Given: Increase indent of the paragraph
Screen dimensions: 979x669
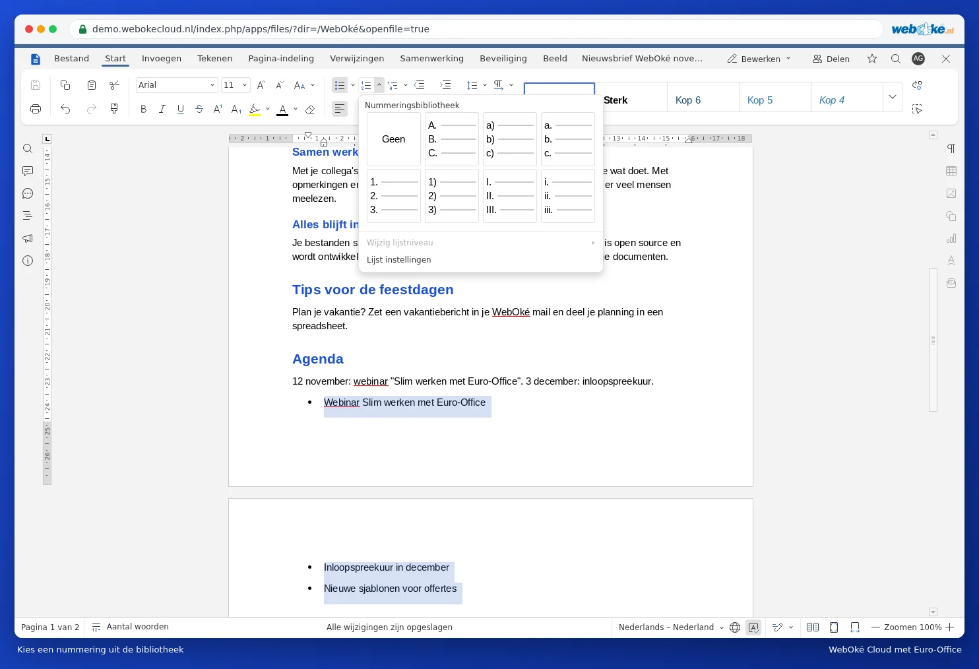Looking at the screenshot, I should pyautogui.click(x=445, y=85).
